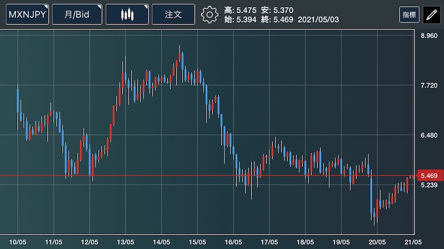The height and width of the screenshot is (249, 444).
Task: Click the 14/05 date axis label
Action: [162, 242]
